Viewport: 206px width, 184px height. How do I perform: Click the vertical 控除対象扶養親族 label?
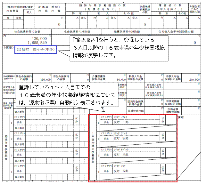pos(6,148)
